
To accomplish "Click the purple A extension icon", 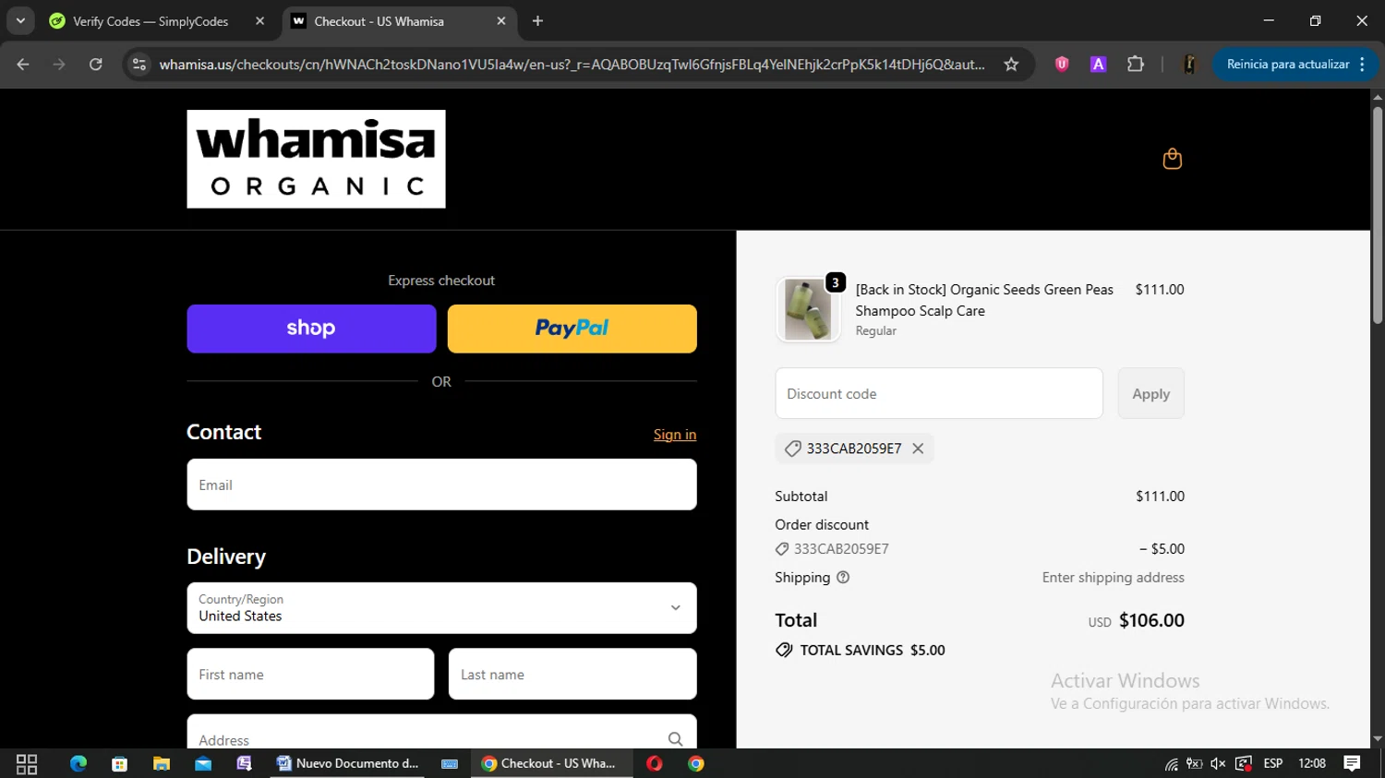I will point(1098,65).
